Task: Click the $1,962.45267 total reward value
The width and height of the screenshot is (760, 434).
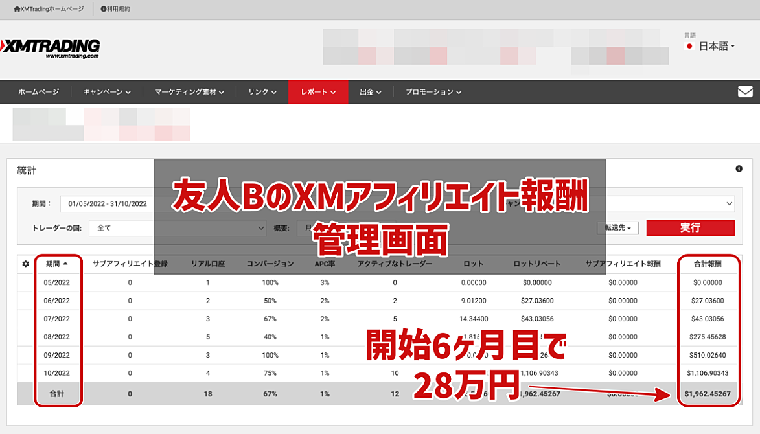Action: 708,394
